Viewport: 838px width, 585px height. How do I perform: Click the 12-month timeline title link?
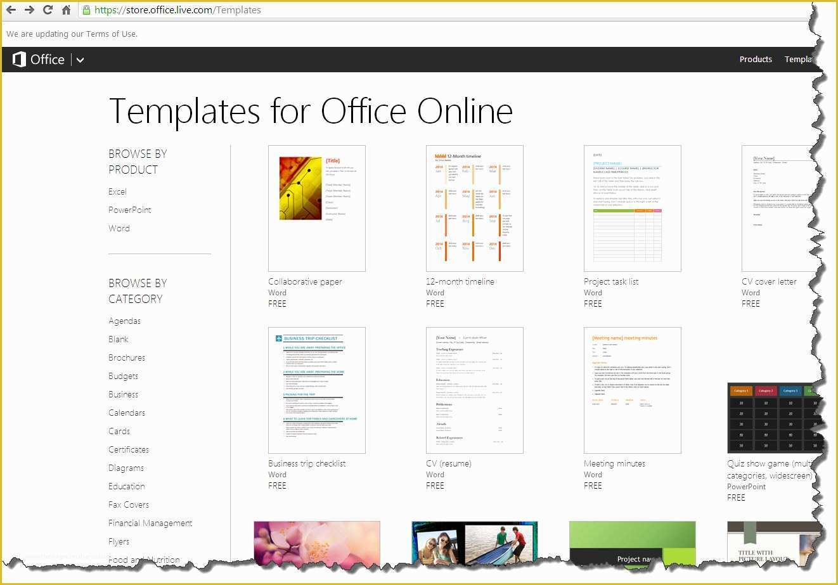click(x=460, y=281)
